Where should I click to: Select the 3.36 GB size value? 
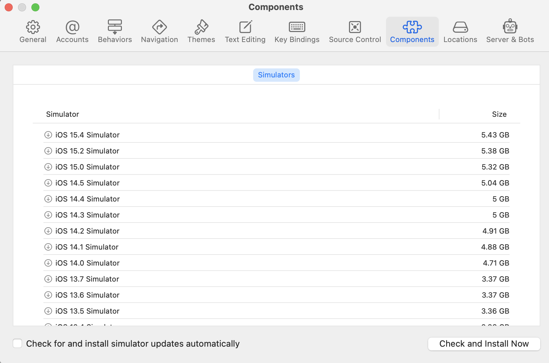[x=495, y=311]
